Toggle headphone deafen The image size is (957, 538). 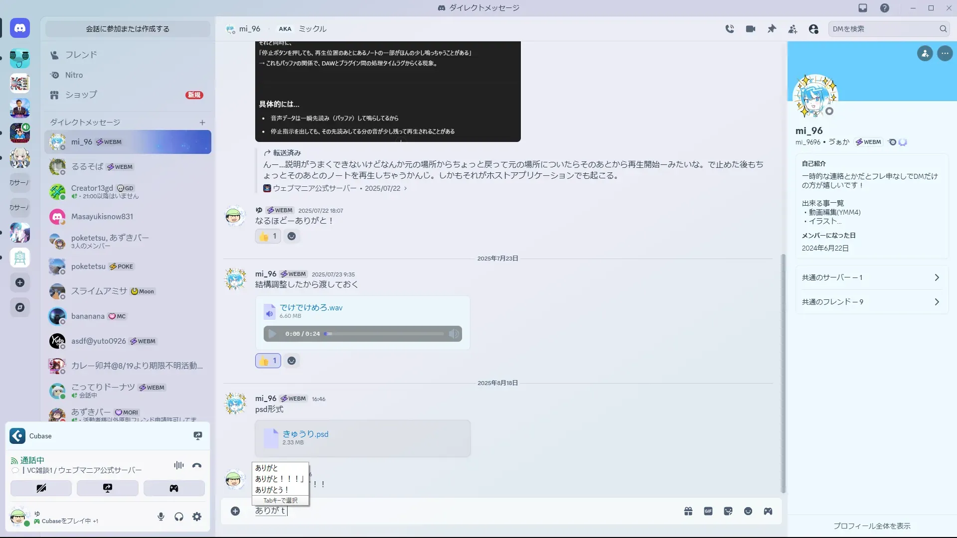coord(179,517)
